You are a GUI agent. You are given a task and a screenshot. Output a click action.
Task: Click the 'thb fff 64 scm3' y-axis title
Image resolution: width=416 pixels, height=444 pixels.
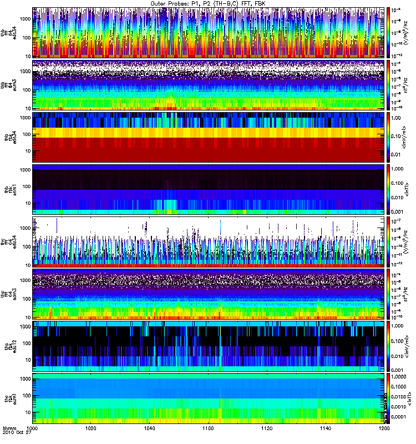pos(9,85)
